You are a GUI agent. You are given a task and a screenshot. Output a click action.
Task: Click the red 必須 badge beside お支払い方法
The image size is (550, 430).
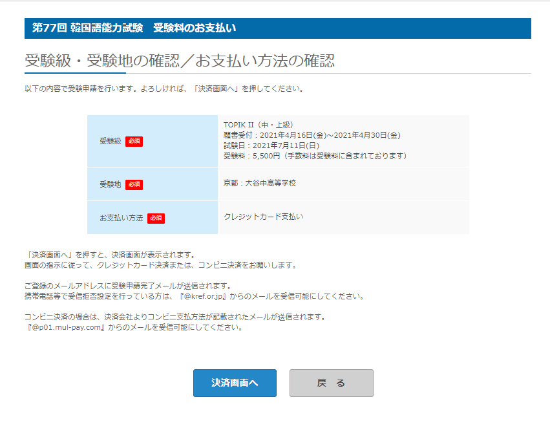(156, 218)
